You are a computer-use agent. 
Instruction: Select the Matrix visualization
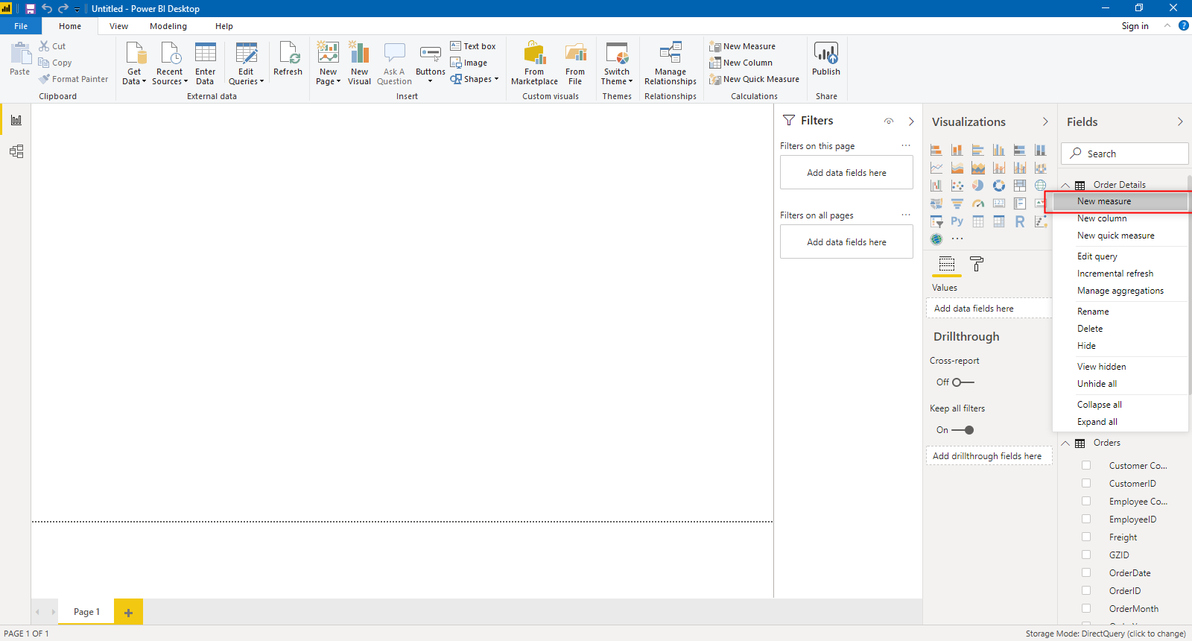[999, 221]
